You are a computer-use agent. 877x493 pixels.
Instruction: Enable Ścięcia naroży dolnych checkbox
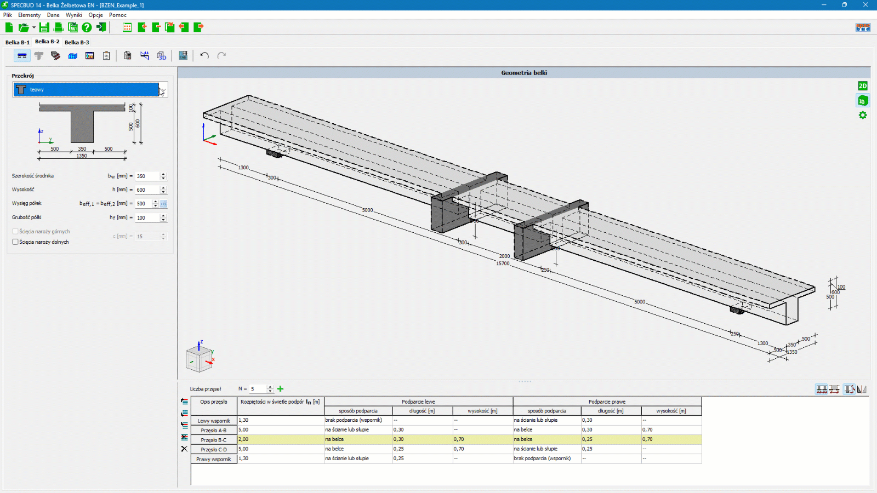[x=15, y=242]
